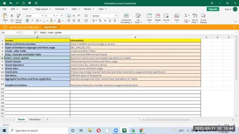Open the Review menu
This screenshot has height=134, width=239.
(89, 9)
